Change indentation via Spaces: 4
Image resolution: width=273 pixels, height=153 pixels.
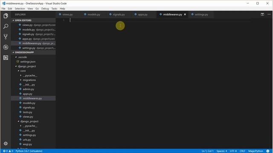[222, 151]
